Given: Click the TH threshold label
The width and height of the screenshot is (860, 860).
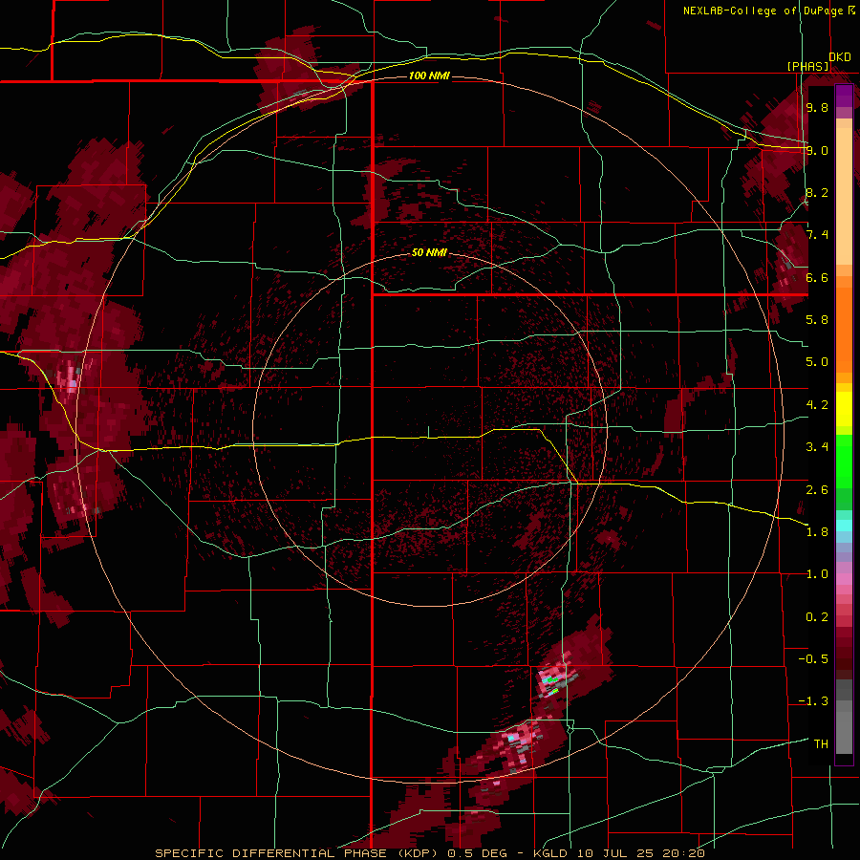Looking at the screenshot, I should [821, 744].
